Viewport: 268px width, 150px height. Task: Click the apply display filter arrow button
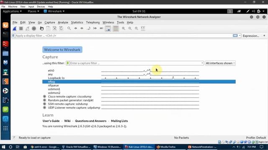point(235,35)
